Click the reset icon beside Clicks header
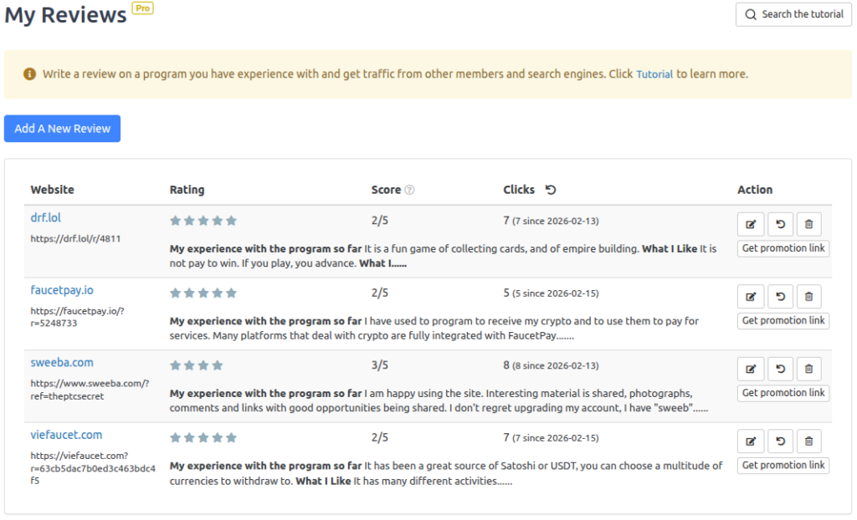Screen dimensions: 857x520 (550, 190)
